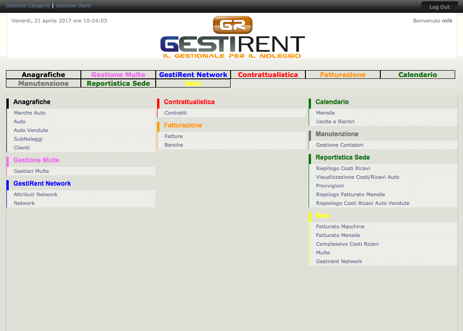Open the Clienti link

22,148
